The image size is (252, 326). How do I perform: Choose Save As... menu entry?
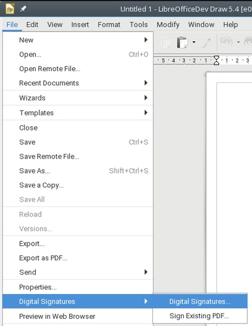[x=78, y=171]
